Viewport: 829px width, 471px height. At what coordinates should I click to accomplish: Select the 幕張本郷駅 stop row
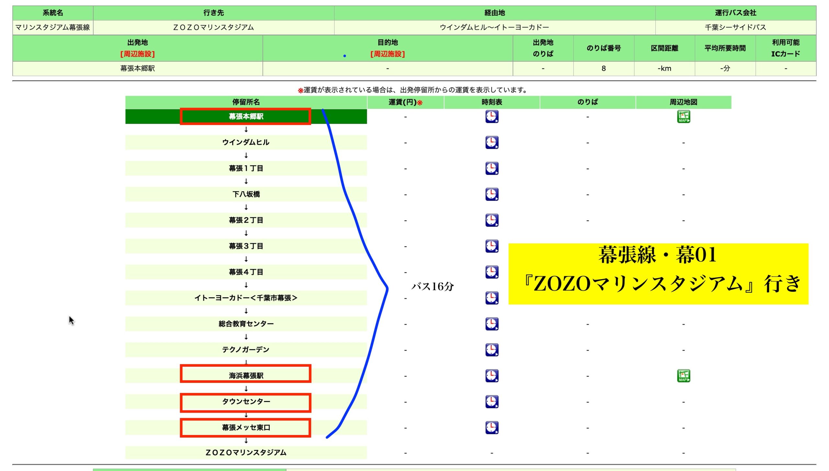[246, 116]
